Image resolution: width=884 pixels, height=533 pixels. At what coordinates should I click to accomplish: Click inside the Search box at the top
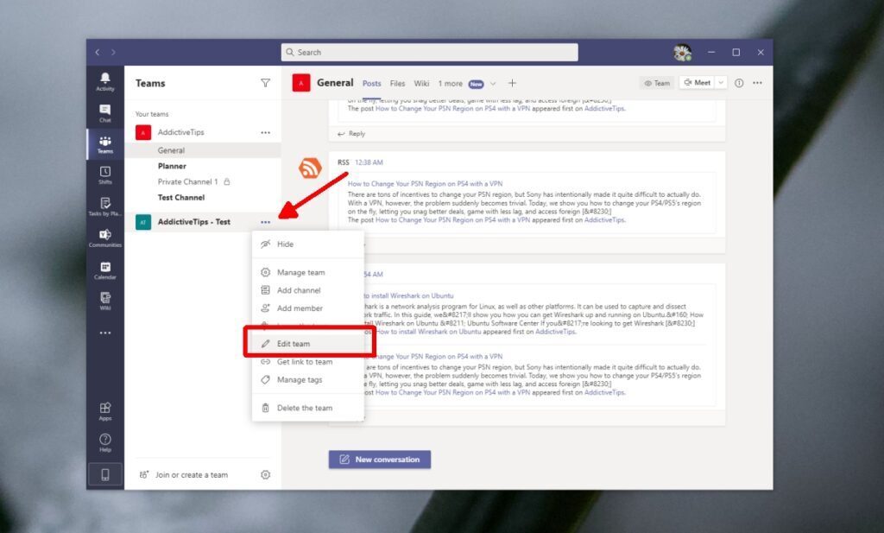430,52
